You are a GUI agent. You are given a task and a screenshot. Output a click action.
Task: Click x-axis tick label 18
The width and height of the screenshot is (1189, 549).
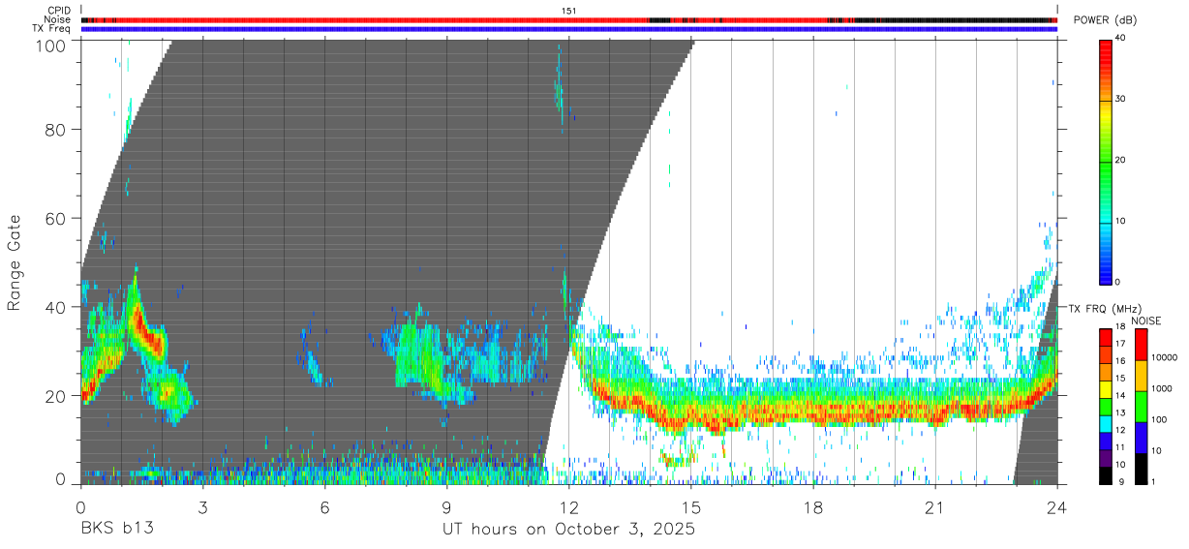pyautogui.click(x=813, y=506)
